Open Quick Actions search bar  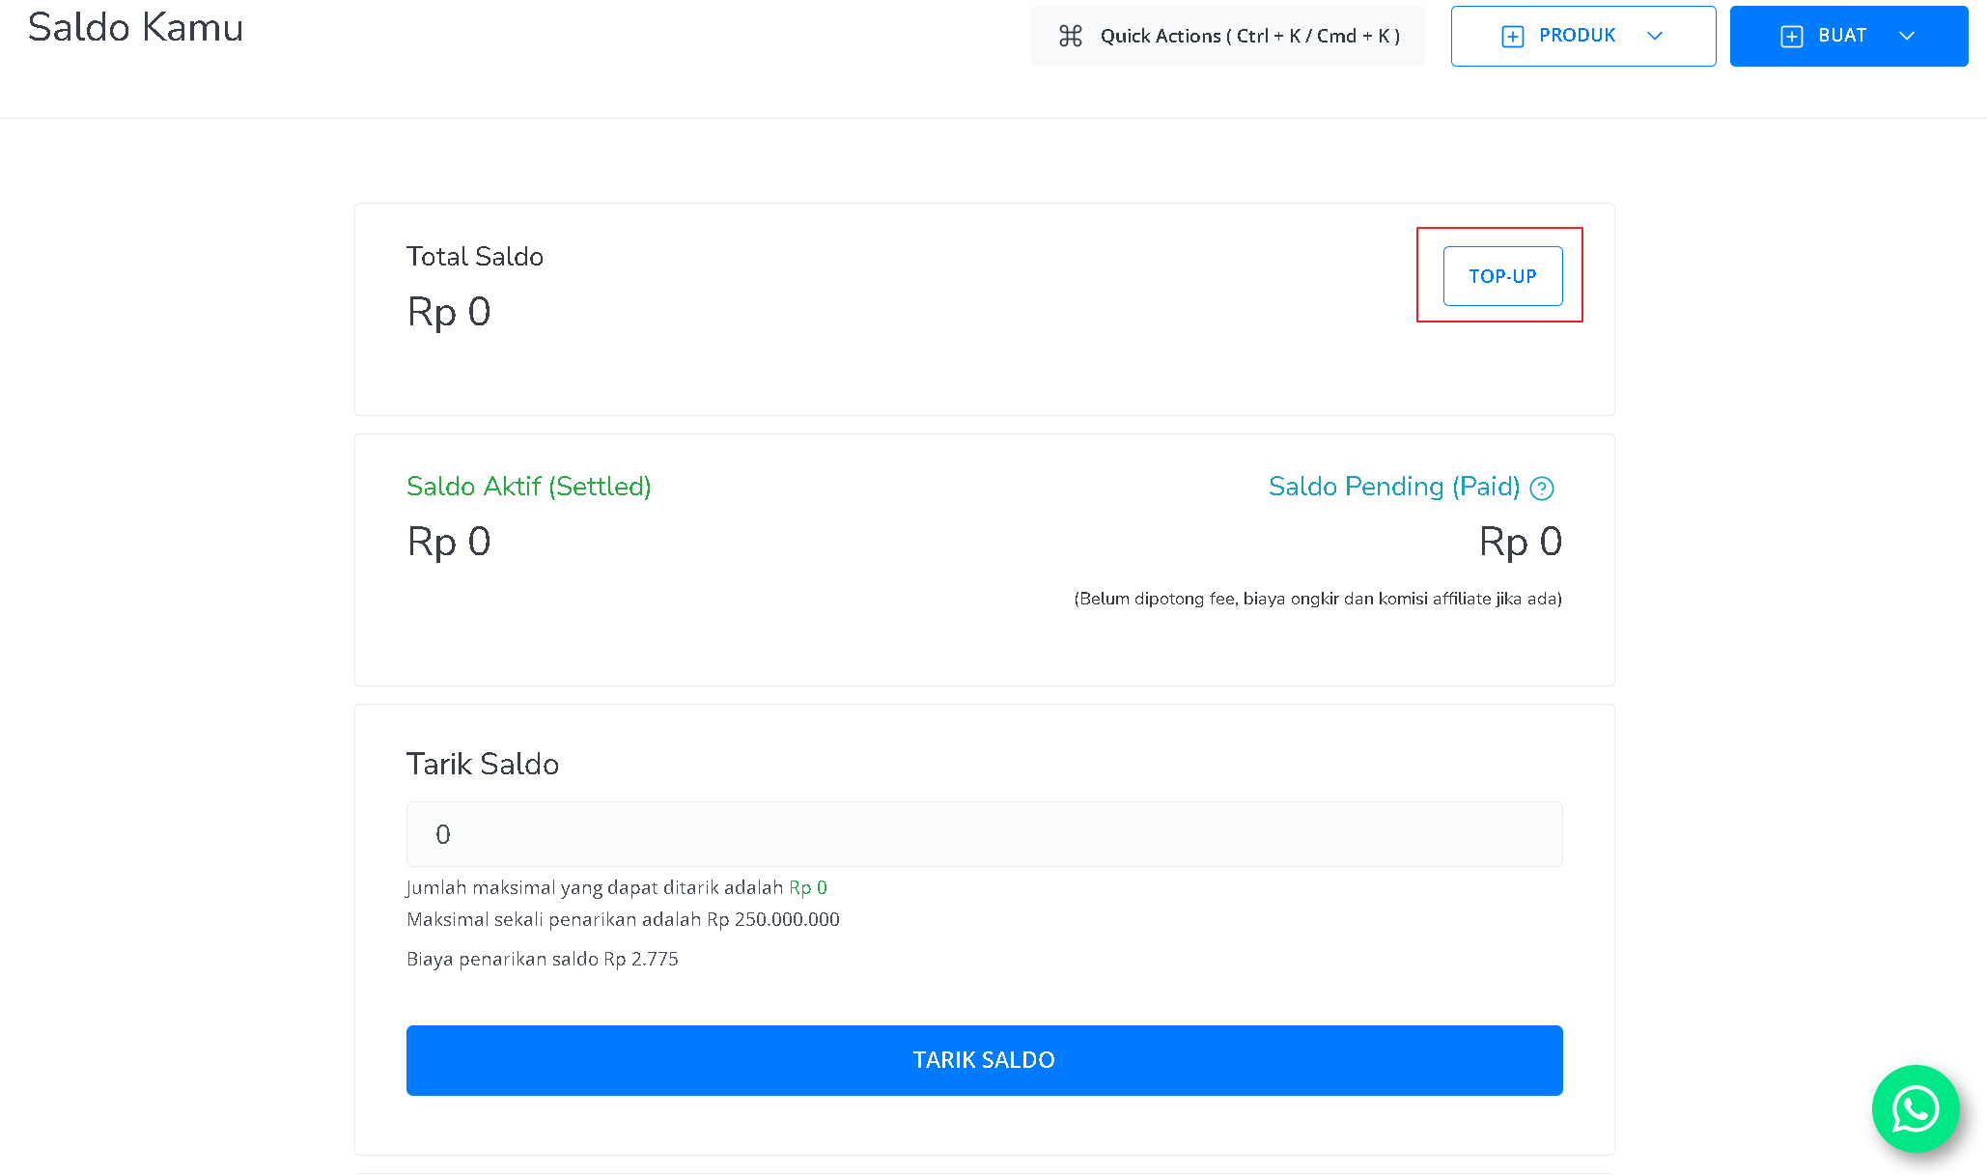coord(1228,36)
